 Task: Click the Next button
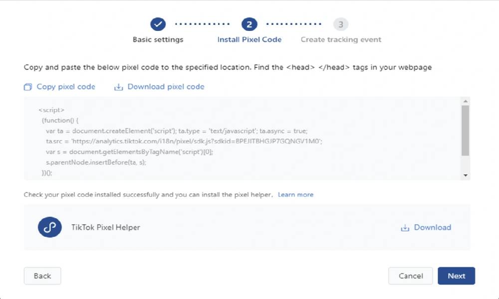coord(456,276)
